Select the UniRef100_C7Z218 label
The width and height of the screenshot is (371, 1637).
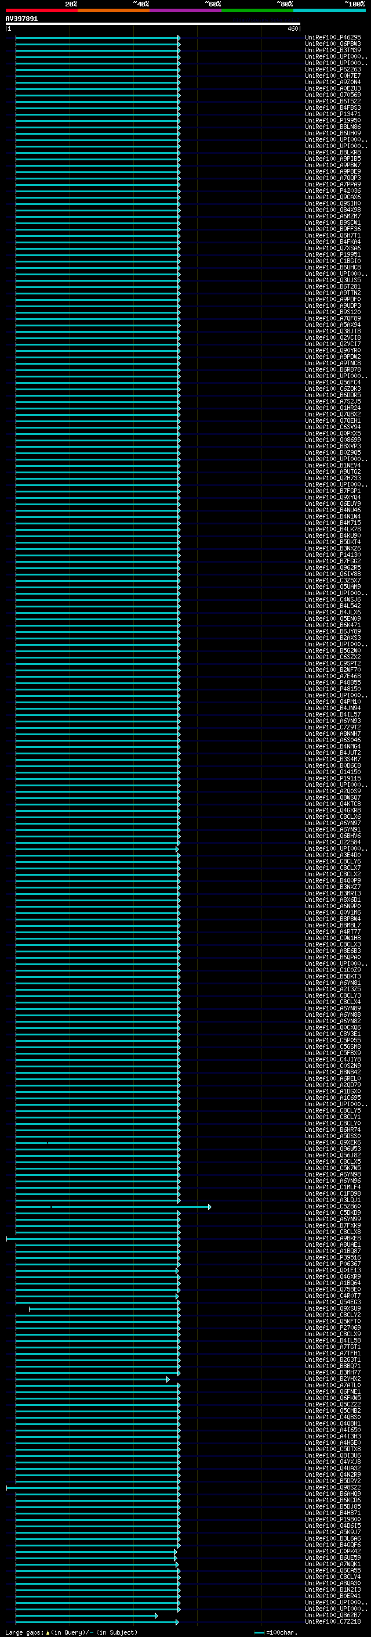pyautogui.click(x=332, y=1621)
